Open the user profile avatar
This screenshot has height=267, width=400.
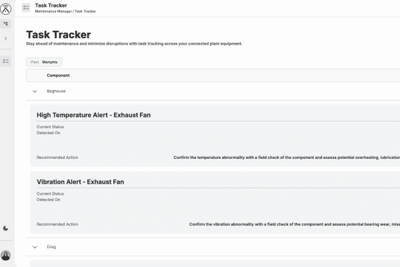coord(6,255)
